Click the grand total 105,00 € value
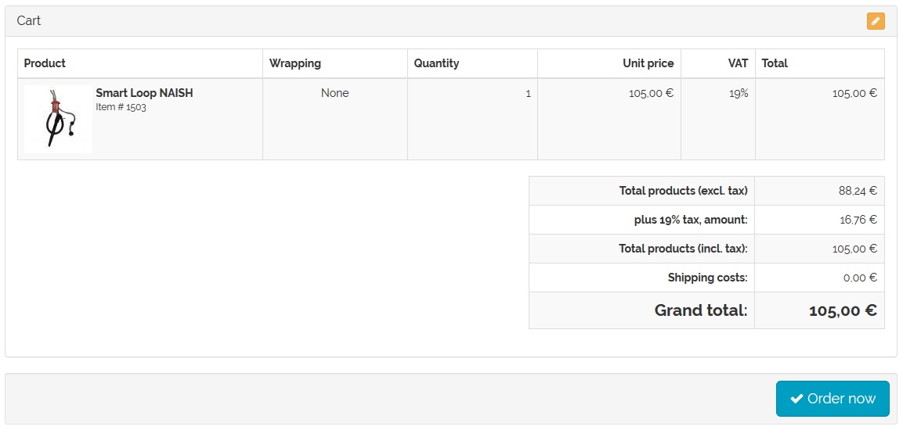The width and height of the screenshot is (903, 430). pyautogui.click(x=843, y=311)
